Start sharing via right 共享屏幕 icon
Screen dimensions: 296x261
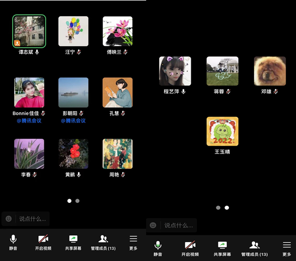tap(222, 245)
